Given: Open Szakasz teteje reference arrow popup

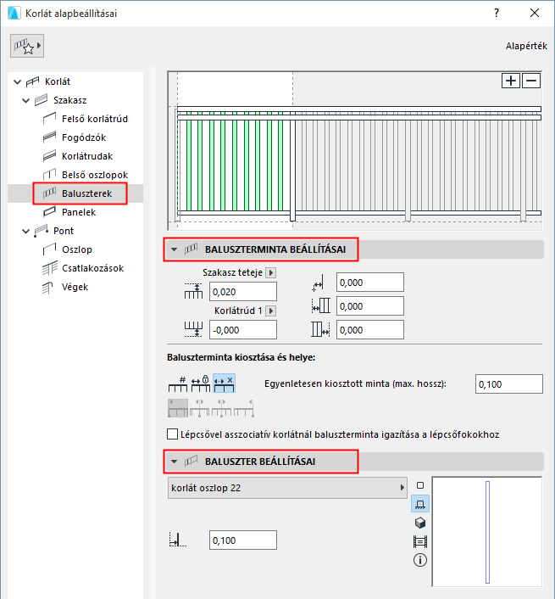Looking at the screenshot, I should (x=271, y=272).
